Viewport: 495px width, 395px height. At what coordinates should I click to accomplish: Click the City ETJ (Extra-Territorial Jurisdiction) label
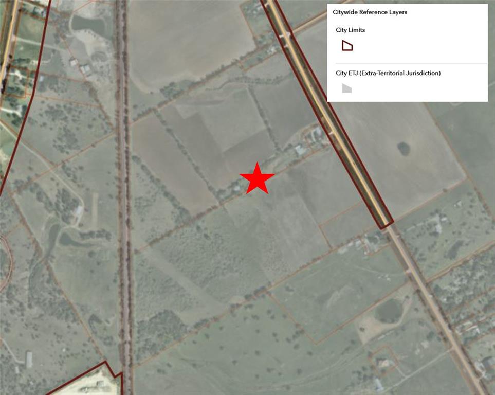pos(388,73)
